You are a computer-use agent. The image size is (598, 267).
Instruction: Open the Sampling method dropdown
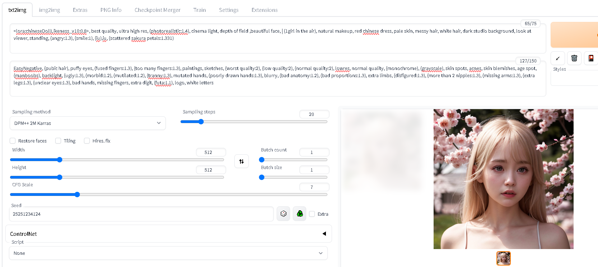pyautogui.click(x=88, y=123)
